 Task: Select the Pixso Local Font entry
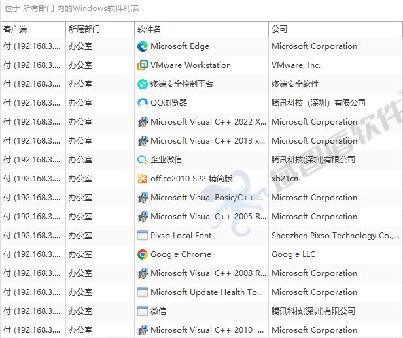(x=181, y=236)
